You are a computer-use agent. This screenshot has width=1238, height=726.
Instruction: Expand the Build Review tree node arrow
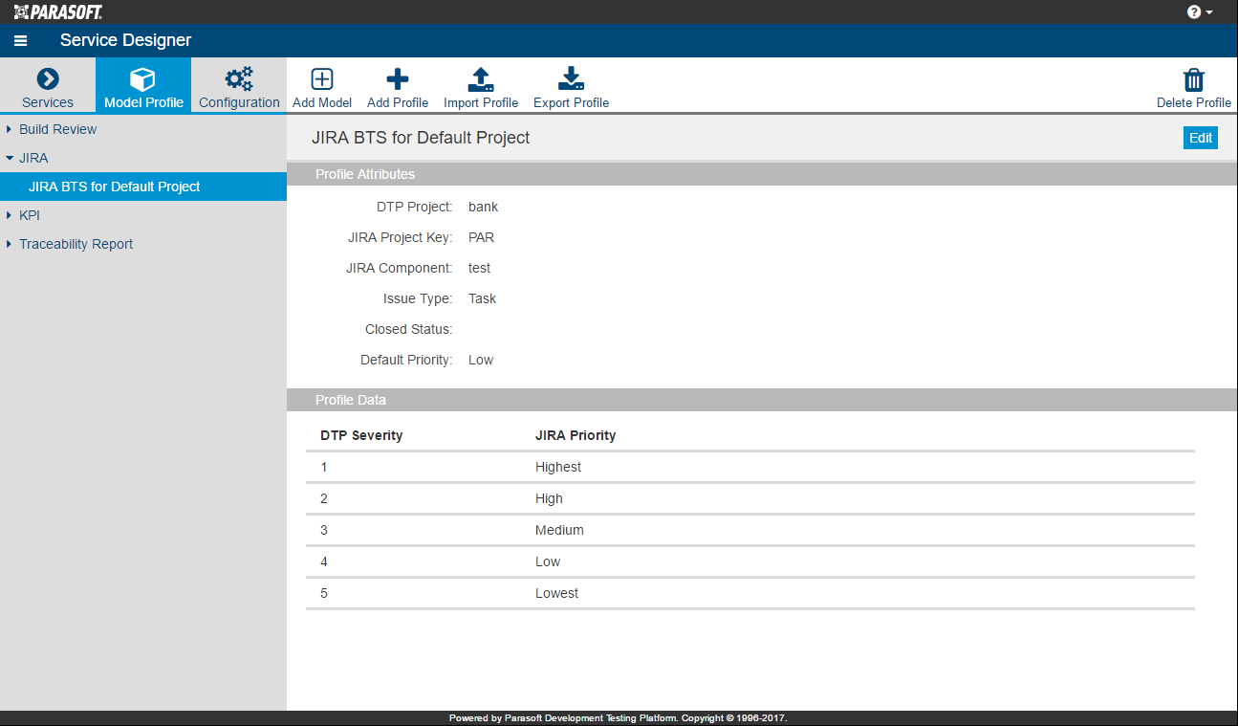coord(9,129)
